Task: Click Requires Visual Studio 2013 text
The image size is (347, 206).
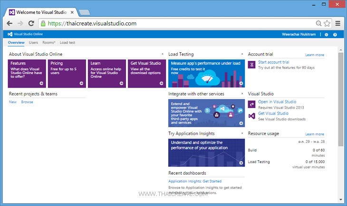Action: pos(281,108)
